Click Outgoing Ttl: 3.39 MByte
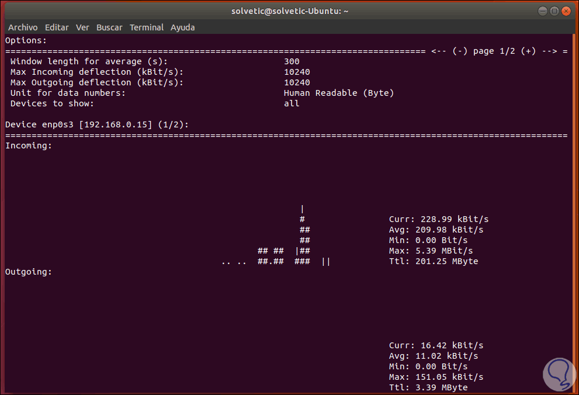 (x=428, y=387)
